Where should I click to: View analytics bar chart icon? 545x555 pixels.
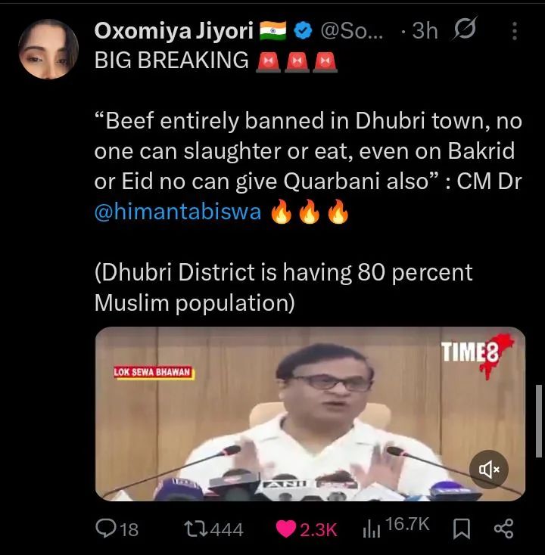(x=372, y=529)
